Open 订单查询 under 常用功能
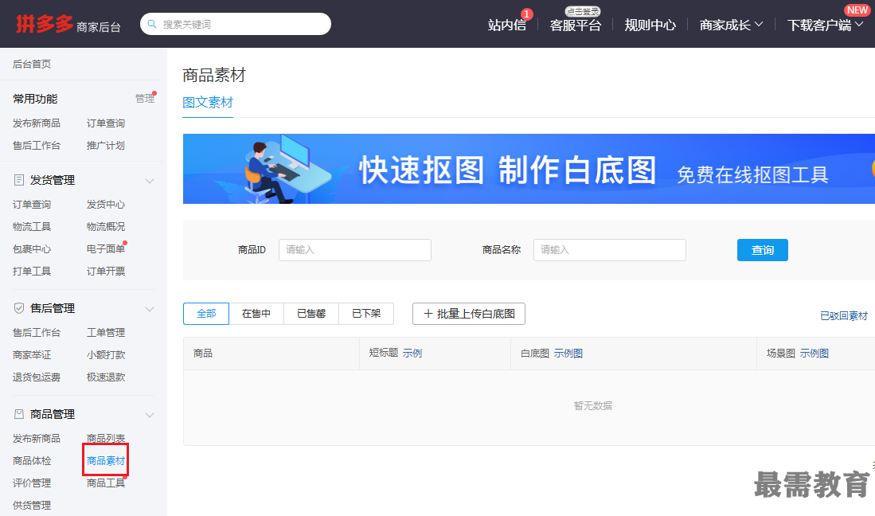 pos(105,123)
